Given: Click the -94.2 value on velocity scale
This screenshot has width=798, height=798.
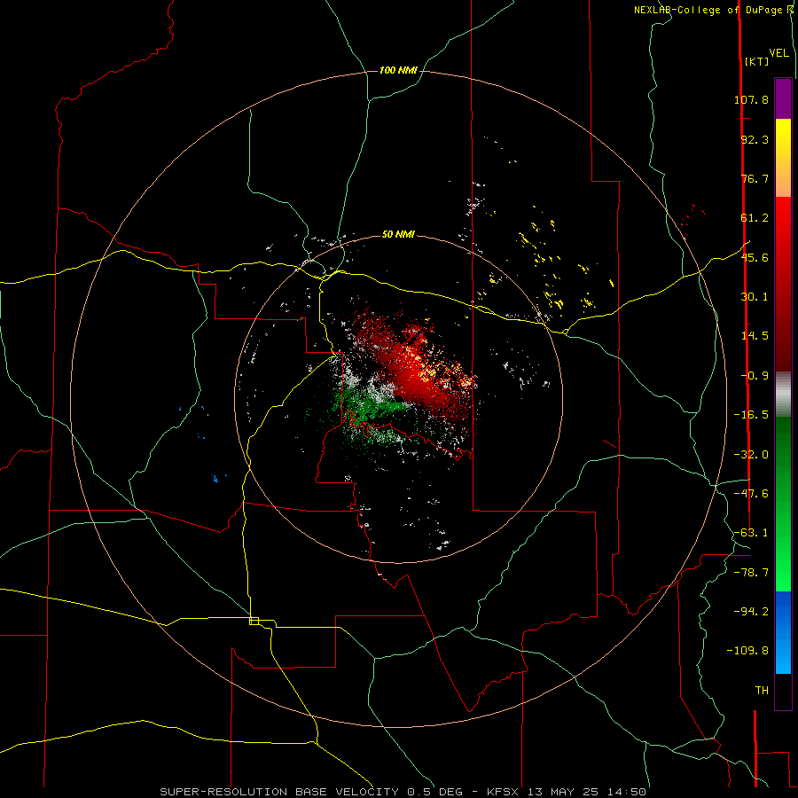Looking at the screenshot, I should 751,611.
